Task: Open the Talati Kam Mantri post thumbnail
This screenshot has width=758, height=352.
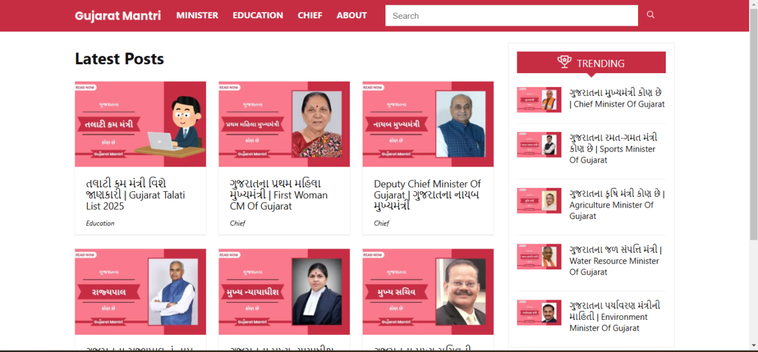Action: pyautogui.click(x=140, y=124)
